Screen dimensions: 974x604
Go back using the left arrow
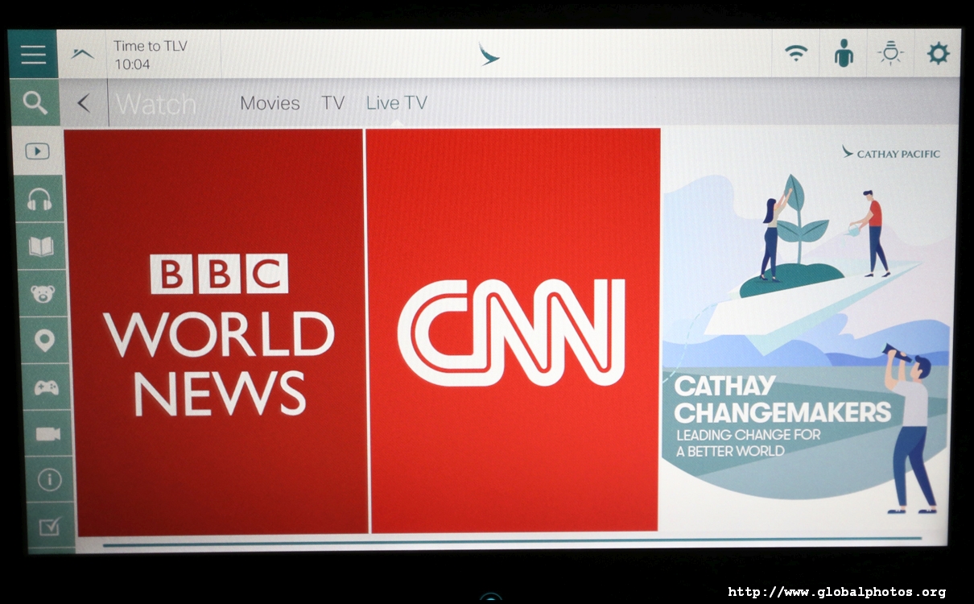pos(84,103)
